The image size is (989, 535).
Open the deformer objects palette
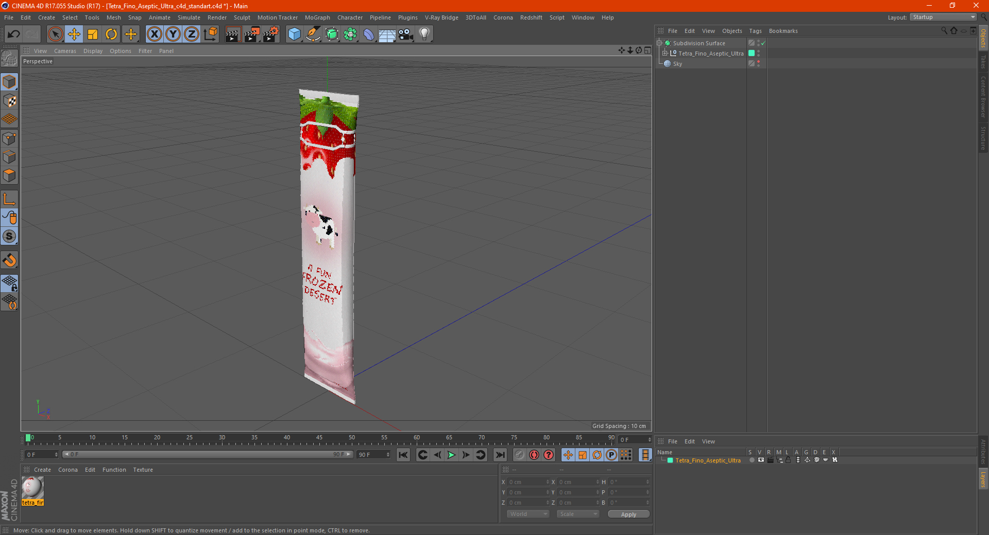coord(369,34)
